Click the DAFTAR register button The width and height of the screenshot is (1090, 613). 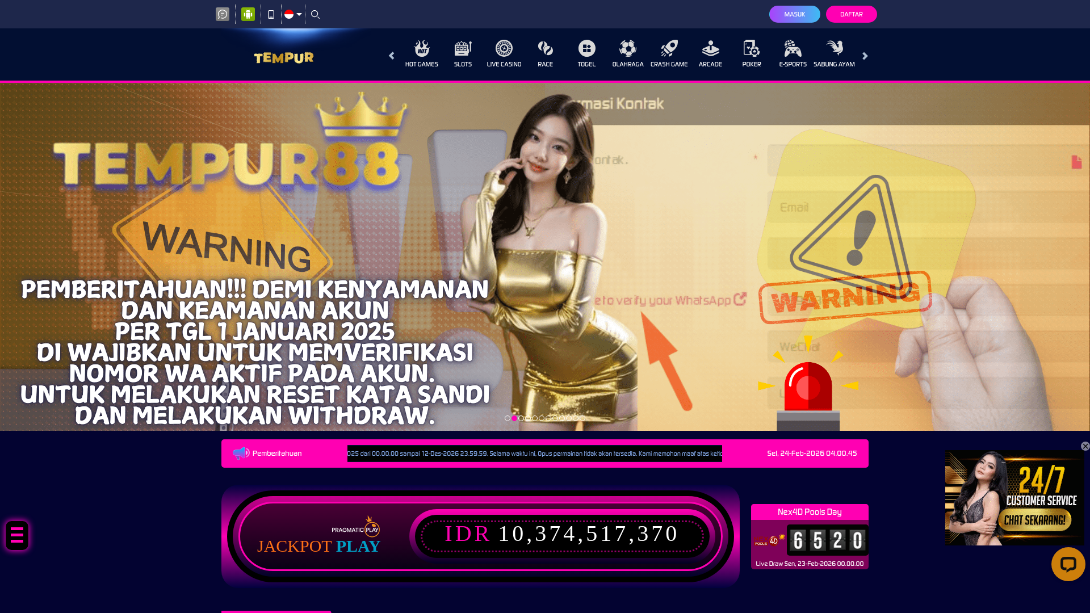(x=851, y=14)
